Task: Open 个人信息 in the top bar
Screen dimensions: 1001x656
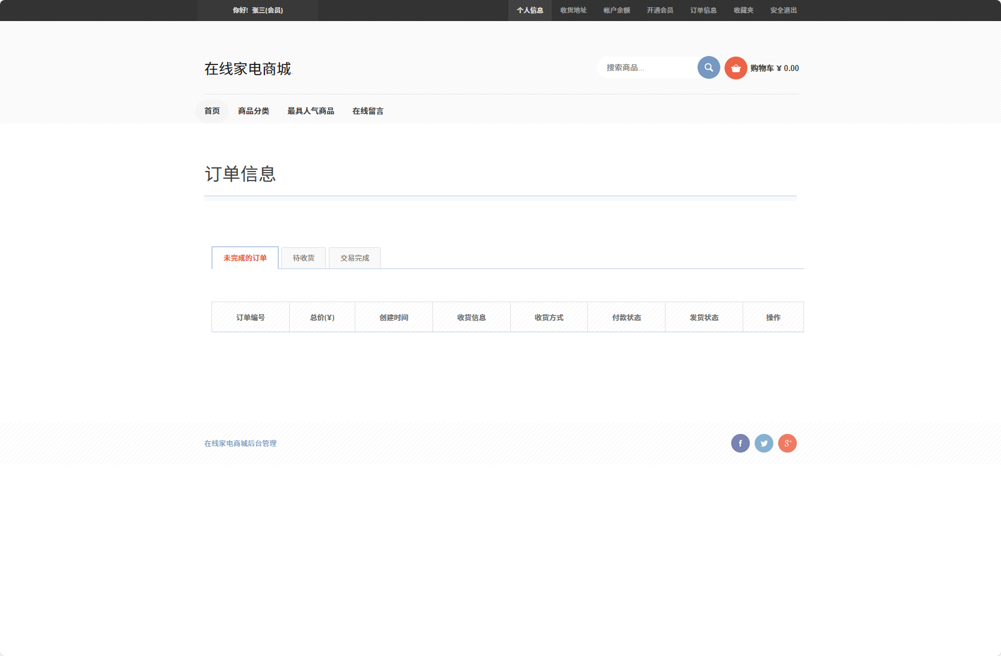Action: click(531, 10)
